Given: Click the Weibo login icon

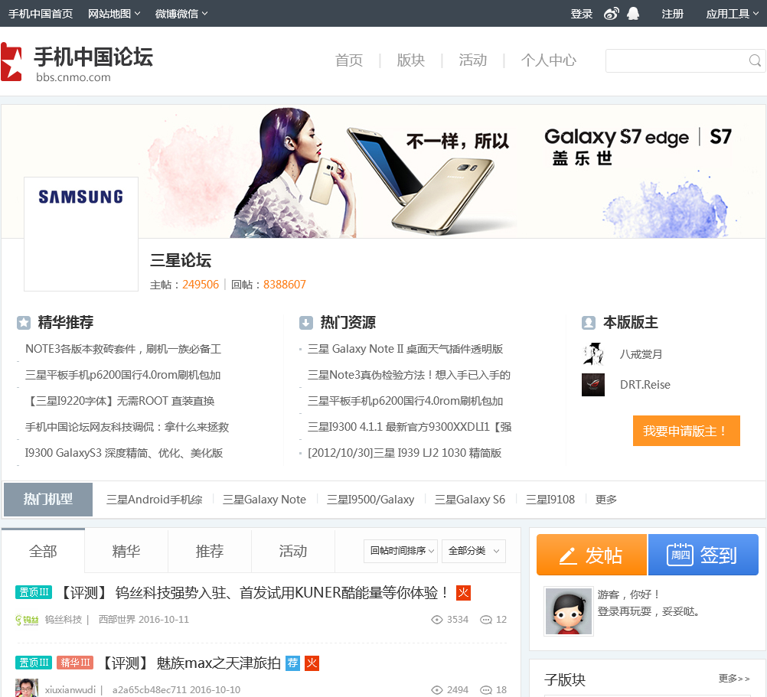Looking at the screenshot, I should [612, 14].
